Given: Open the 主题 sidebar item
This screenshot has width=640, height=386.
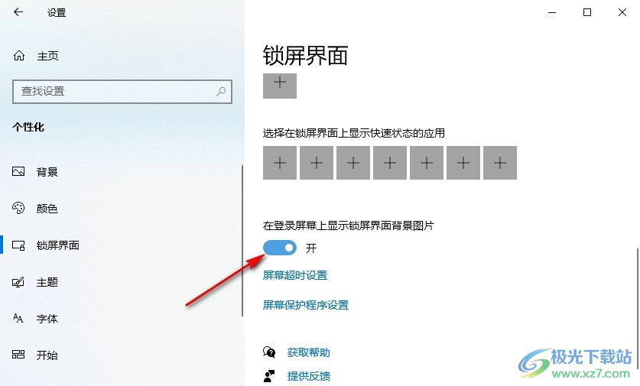Looking at the screenshot, I should (122, 282).
